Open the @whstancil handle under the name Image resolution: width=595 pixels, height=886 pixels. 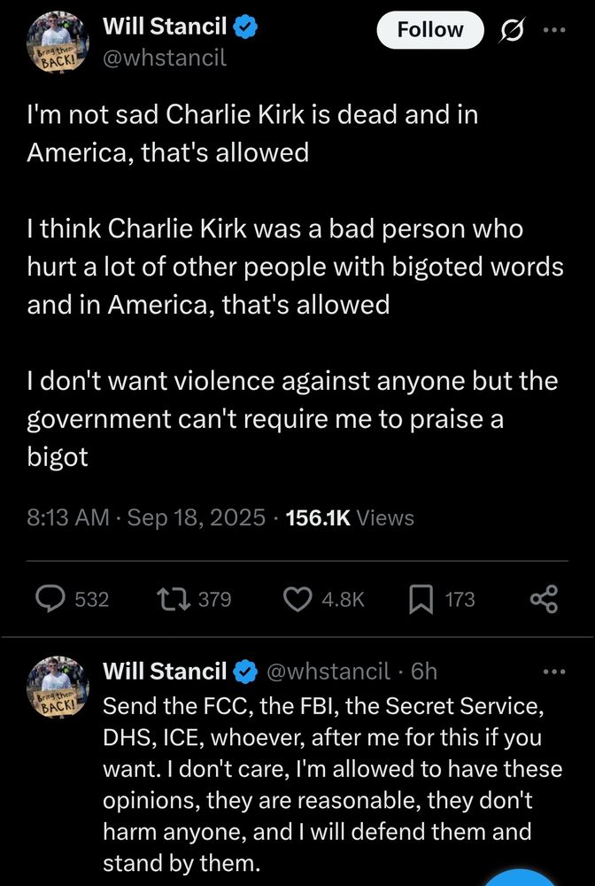(165, 57)
